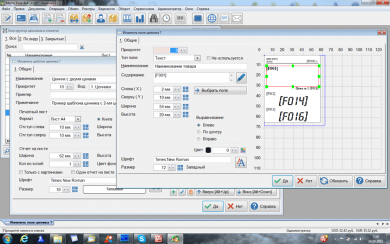Open the envelope mail icon in toolbar
This screenshot has height=244, width=390.
(x=238, y=18)
